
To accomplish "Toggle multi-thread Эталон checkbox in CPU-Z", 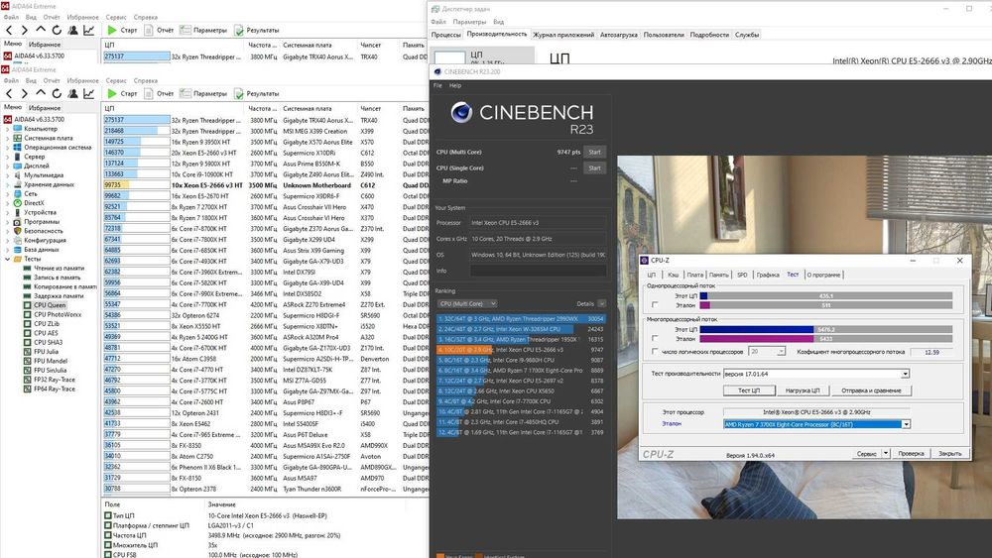I will pyautogui.click(x=655, y=339).
